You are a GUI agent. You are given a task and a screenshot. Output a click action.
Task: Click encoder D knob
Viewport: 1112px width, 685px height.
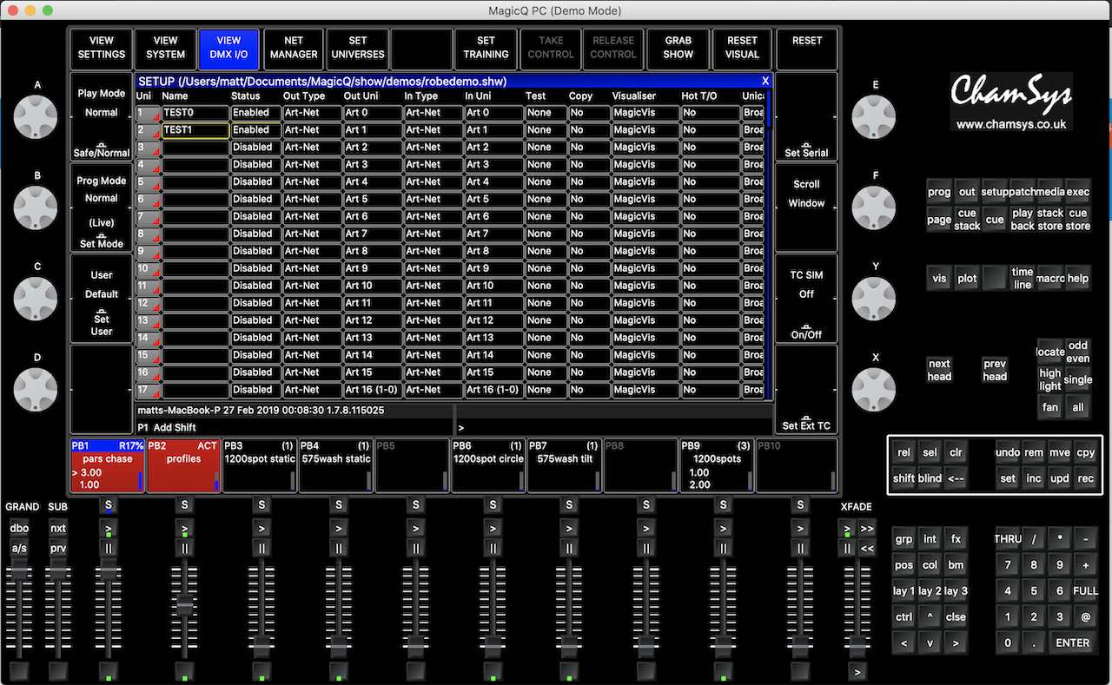click(36, 389)
